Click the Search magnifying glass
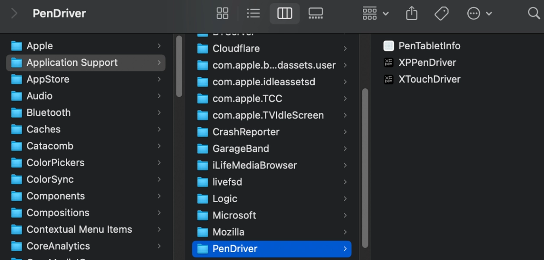This screenshot has width=544, height=260. pos(534,13)
